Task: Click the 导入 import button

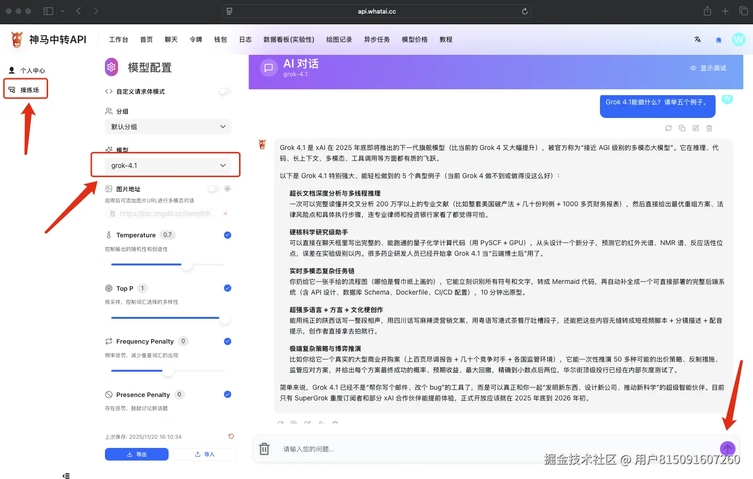Action: pos(205,454)
